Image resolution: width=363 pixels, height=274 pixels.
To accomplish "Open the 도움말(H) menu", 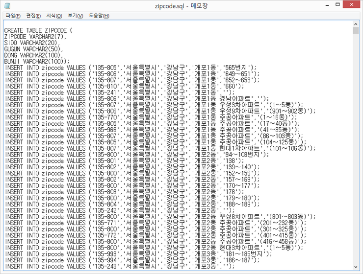I will tap(99, 16).
